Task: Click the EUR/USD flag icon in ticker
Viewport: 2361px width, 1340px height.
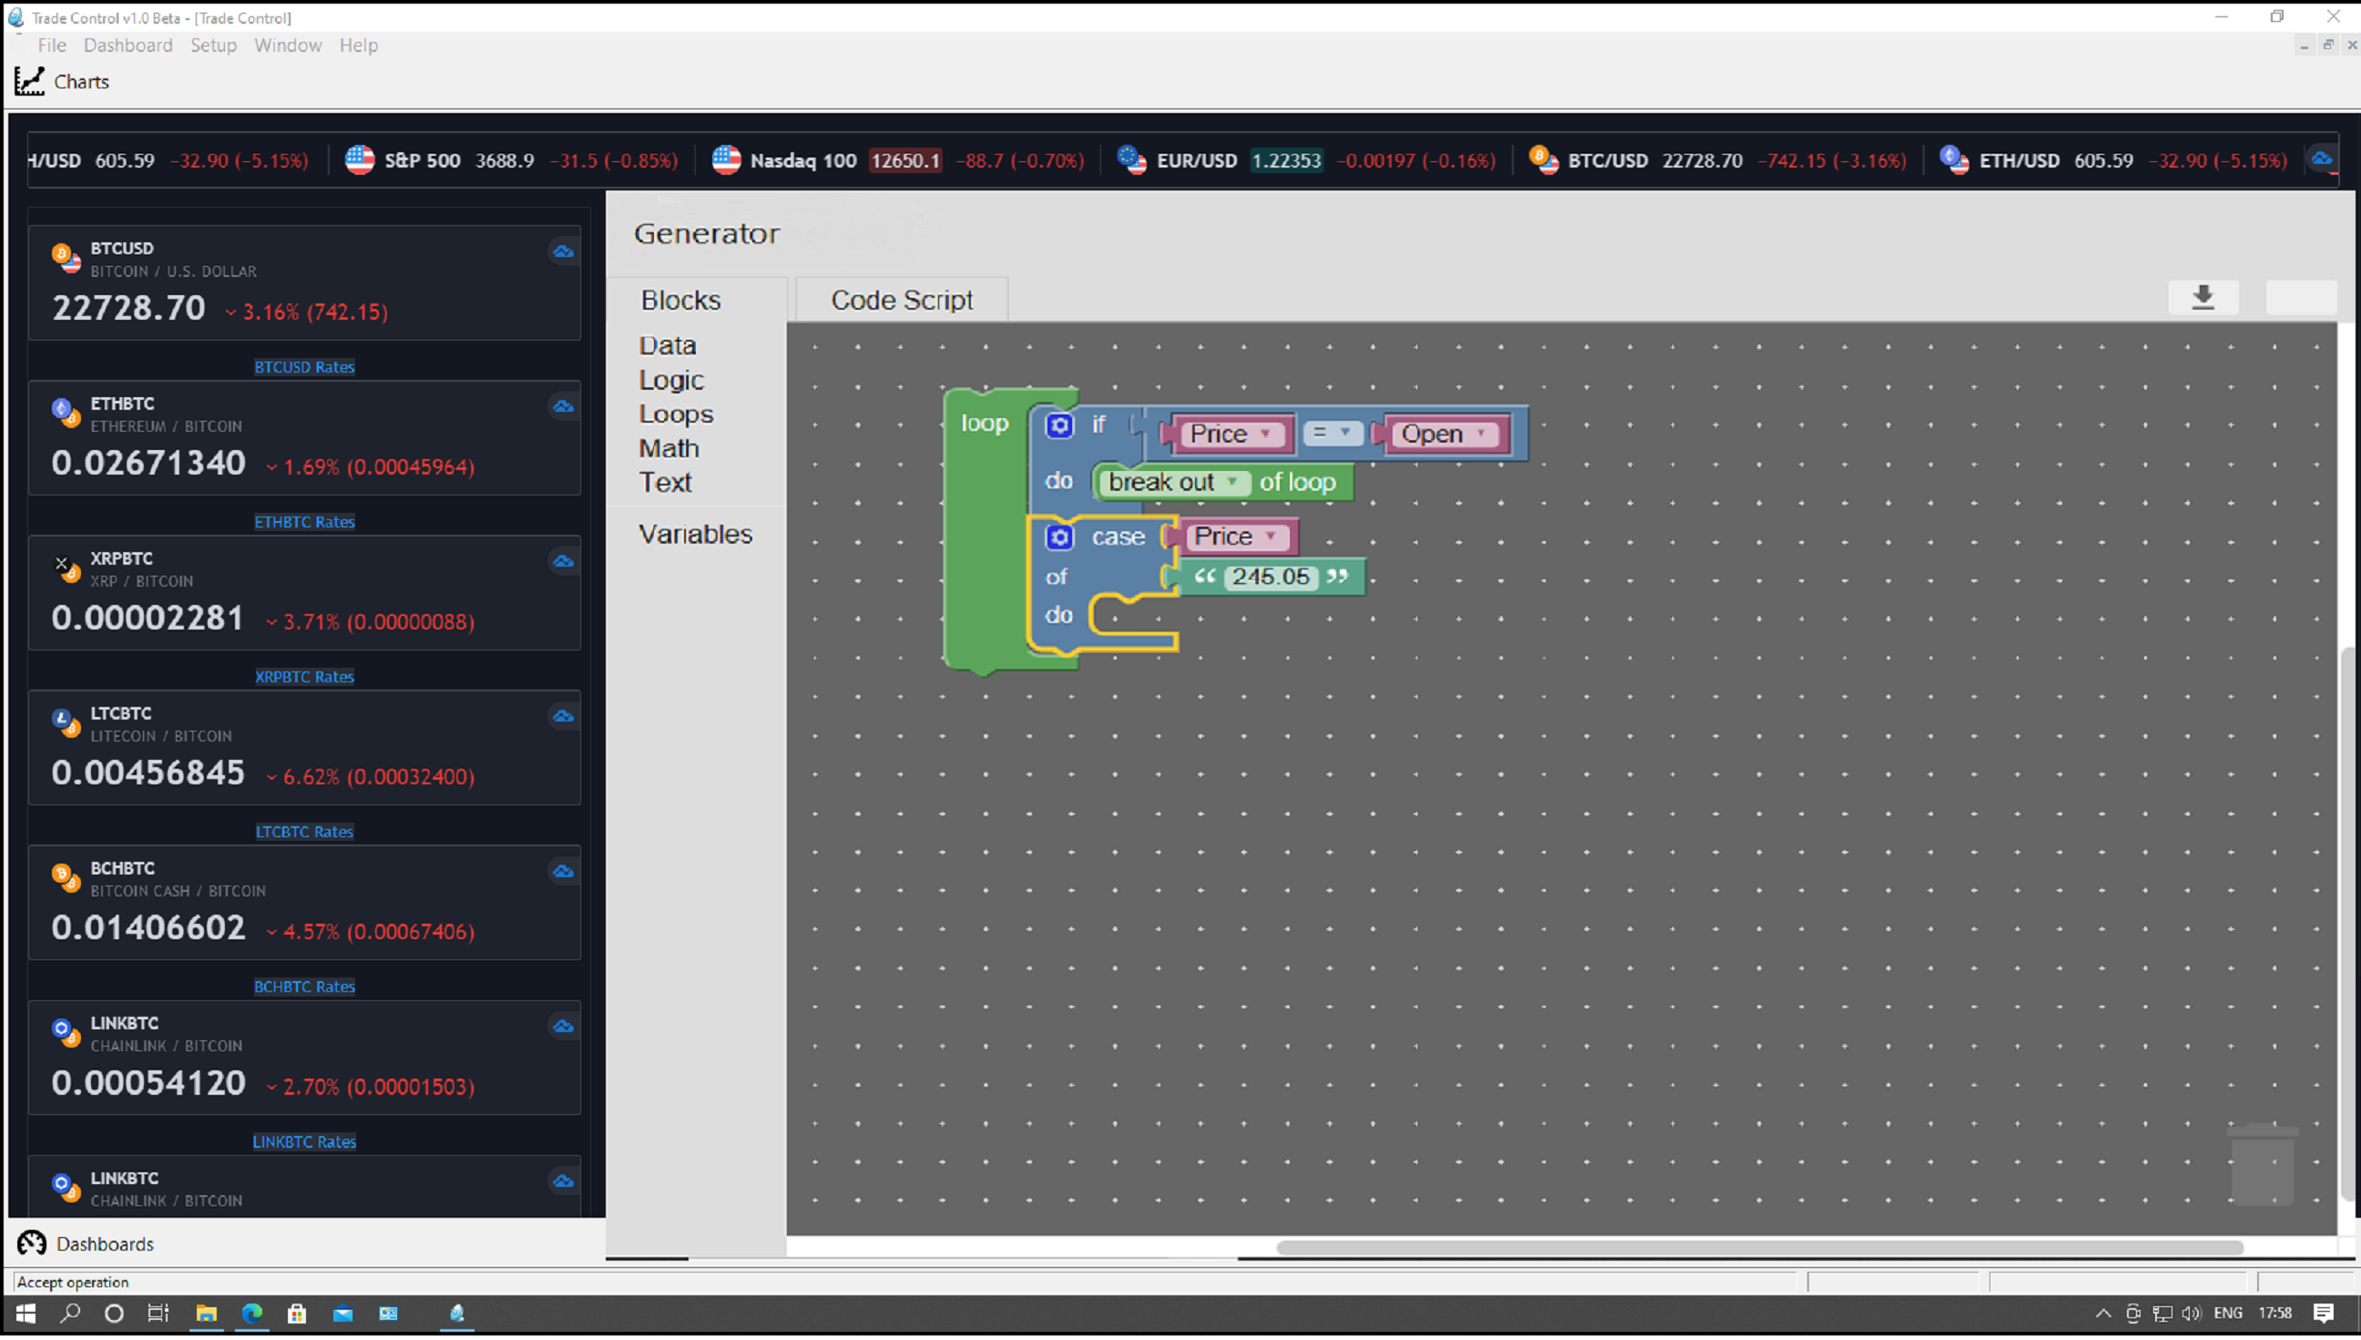Action: pos(1131,160)
